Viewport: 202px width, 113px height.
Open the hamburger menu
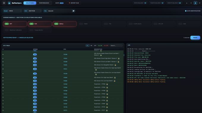(x=4, y=3)
